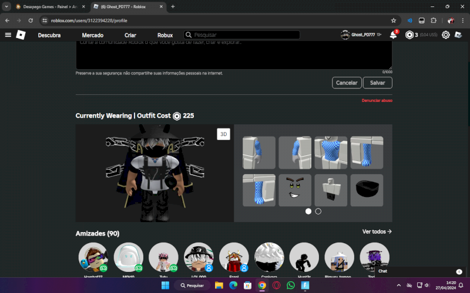The image size is (470, 293).
Task: Open the Chrome profile avatar icon
Action: click(x=451, y=21)
